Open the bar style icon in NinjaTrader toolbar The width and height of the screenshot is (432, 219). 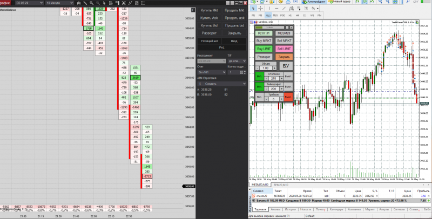[x=79, y=3]
